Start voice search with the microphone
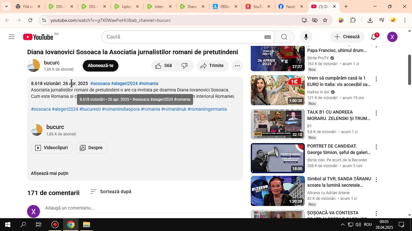 pos(306,37)
